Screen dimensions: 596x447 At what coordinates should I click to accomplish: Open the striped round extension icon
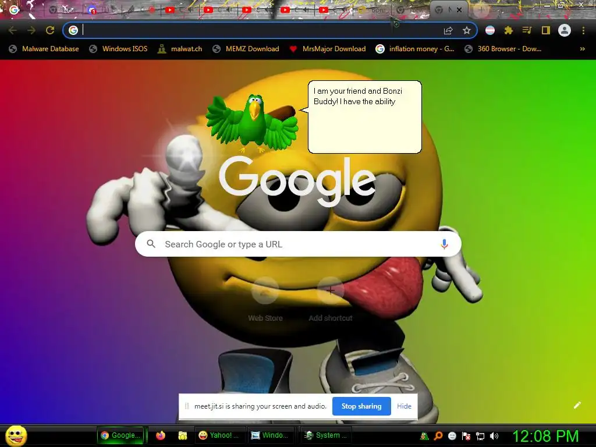[490, 30]
